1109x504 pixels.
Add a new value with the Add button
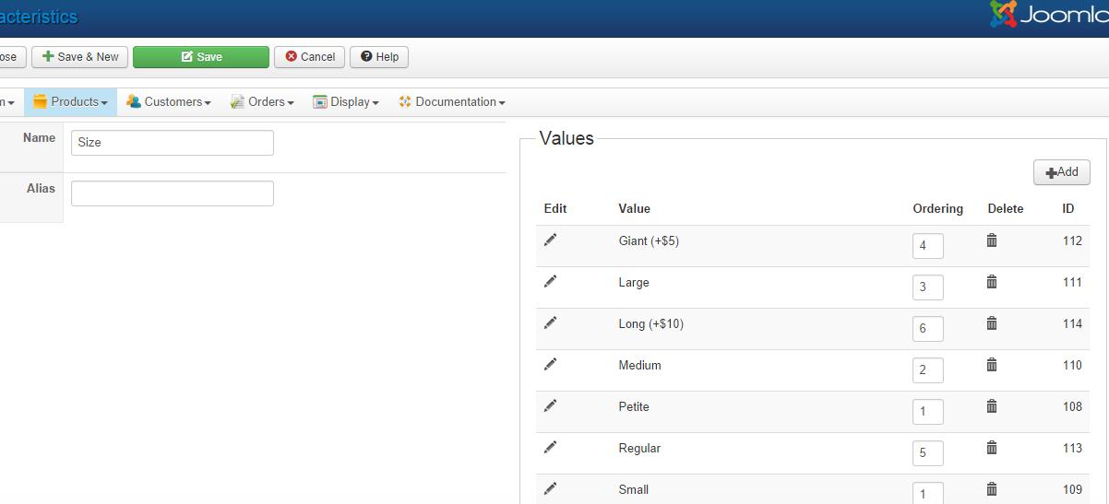coord(1061,172)
